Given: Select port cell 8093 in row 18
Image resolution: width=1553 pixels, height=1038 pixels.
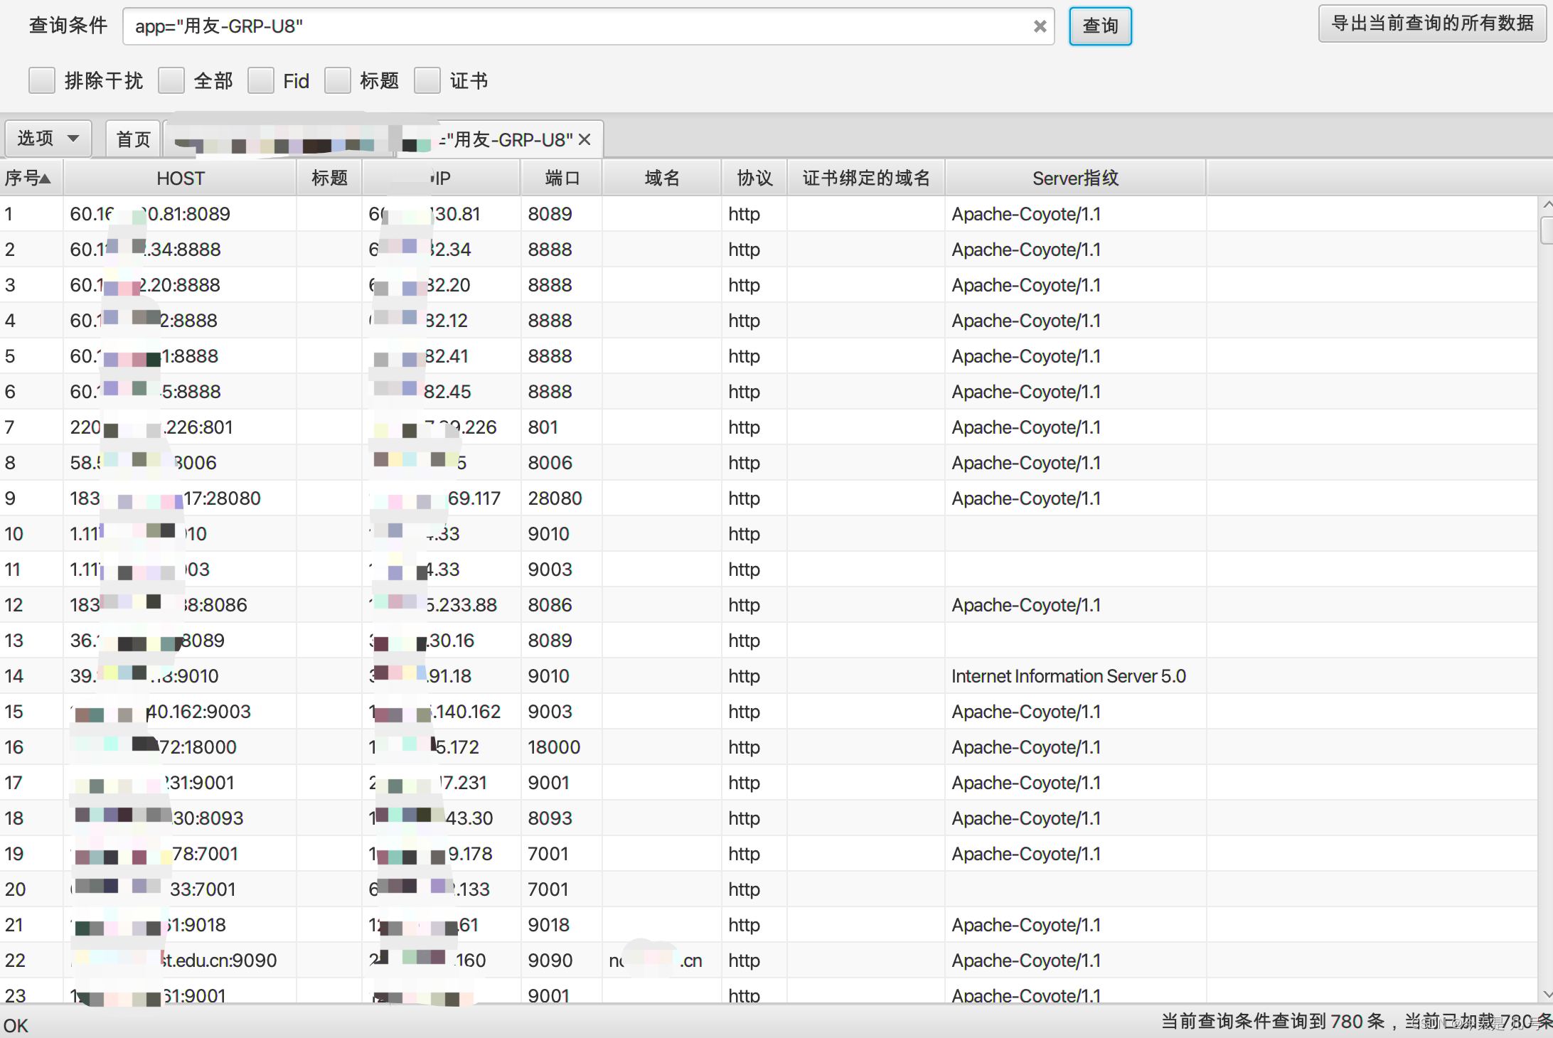Looking at the screenshot, I should 562,818.
